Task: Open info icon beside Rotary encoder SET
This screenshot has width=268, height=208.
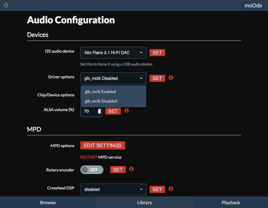Action: click(131, 169)
